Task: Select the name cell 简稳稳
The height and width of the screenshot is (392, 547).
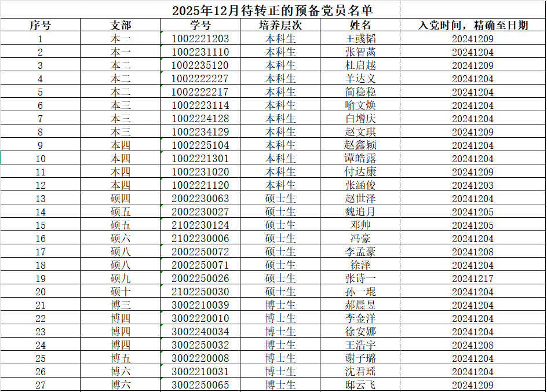Action: (360, 92)
